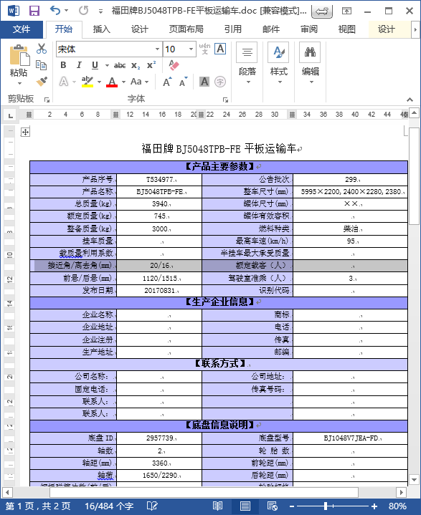
Task: Open the File tab
Action: click(x=22, y=29)
